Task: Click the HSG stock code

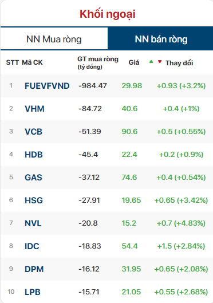Action: (34, 200)
